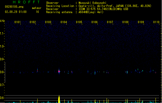The width and height of the screenshot is (162, 103).
Task: Select the meteor count value 16
Action: coord(37,12)
